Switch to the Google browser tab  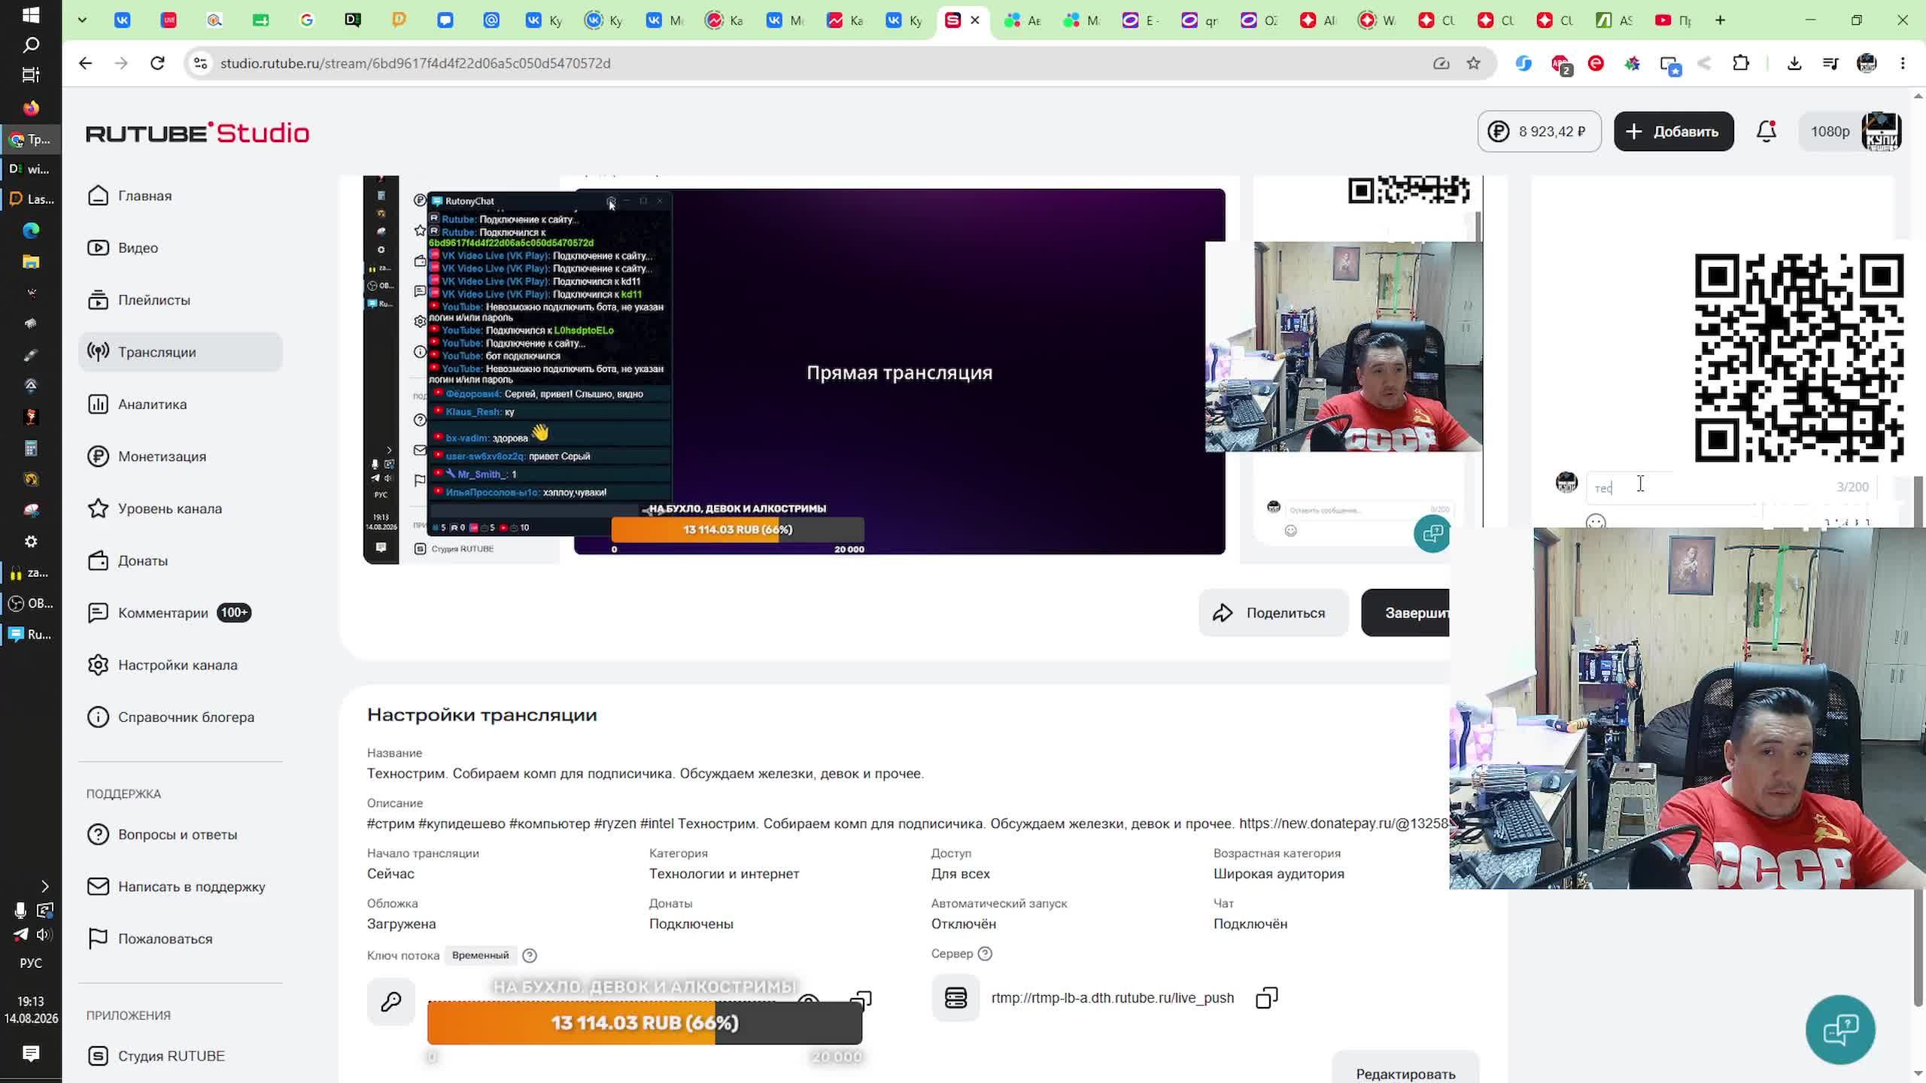click(306, 20)
